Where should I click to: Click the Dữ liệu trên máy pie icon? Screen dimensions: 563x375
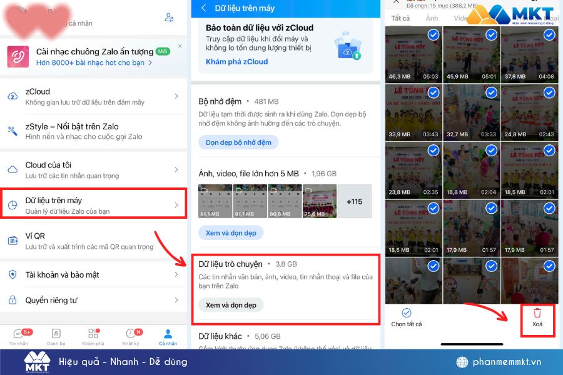(13, 205)
